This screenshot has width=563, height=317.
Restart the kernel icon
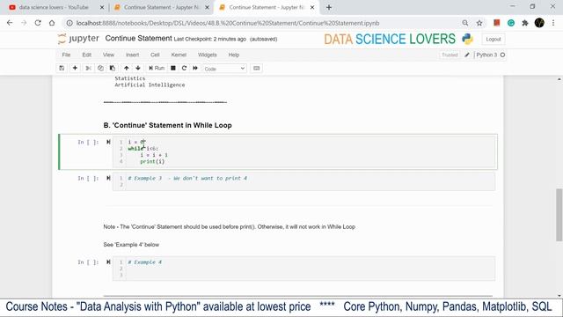click(x=184, y=68)
